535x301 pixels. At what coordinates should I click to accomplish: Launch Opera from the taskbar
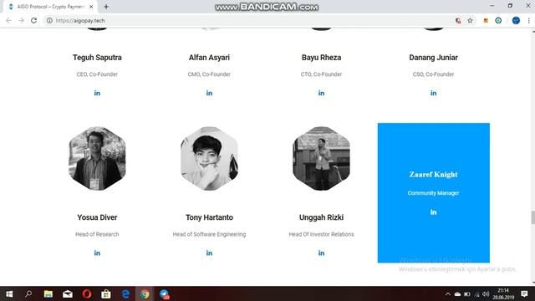tap(87, 293)
